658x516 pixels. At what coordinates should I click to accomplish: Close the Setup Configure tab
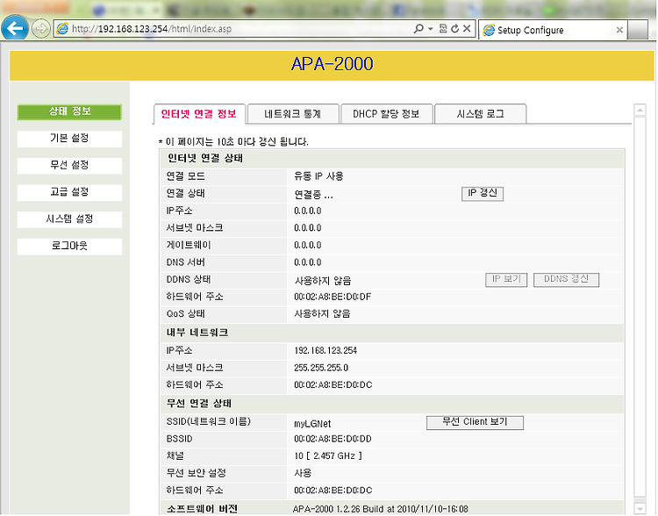pos(619,30)
